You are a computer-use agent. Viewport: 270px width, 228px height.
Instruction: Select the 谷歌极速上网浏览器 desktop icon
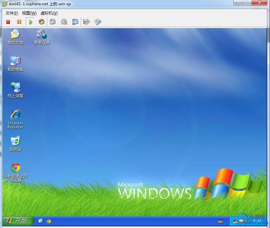pyautogui.click(x=15, y=173)
